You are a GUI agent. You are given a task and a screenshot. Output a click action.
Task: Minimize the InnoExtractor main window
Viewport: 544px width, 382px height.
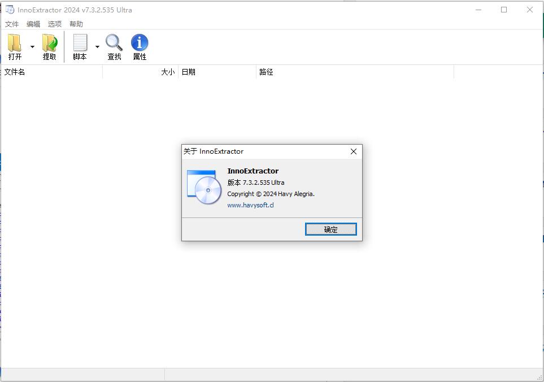click(x=478, y=10)
